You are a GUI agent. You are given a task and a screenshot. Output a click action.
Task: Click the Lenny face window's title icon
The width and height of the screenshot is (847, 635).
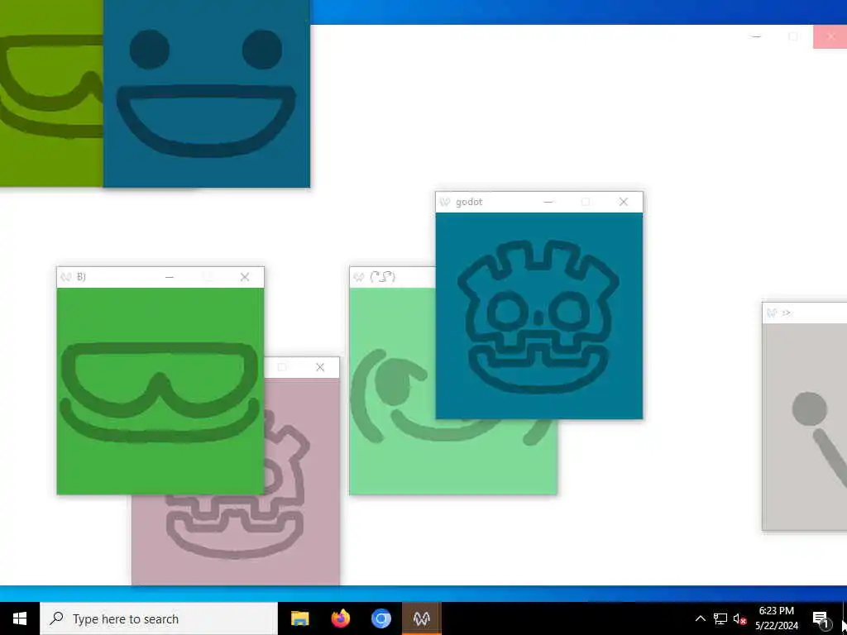click(359, 277)
